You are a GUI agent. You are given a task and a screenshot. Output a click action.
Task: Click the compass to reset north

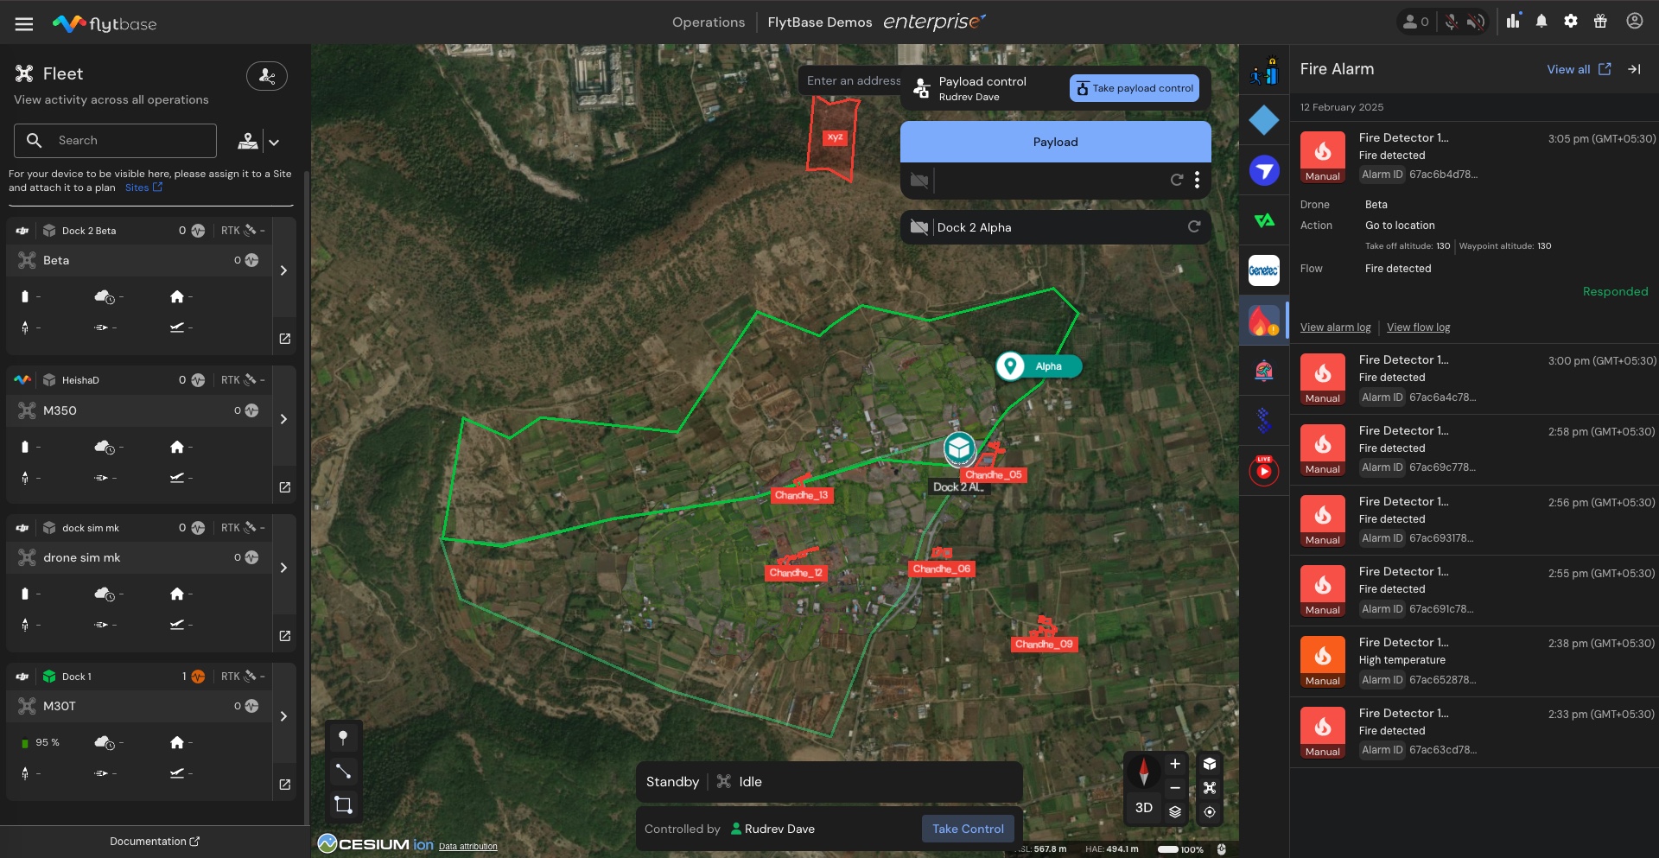(x=1143, y=771)
